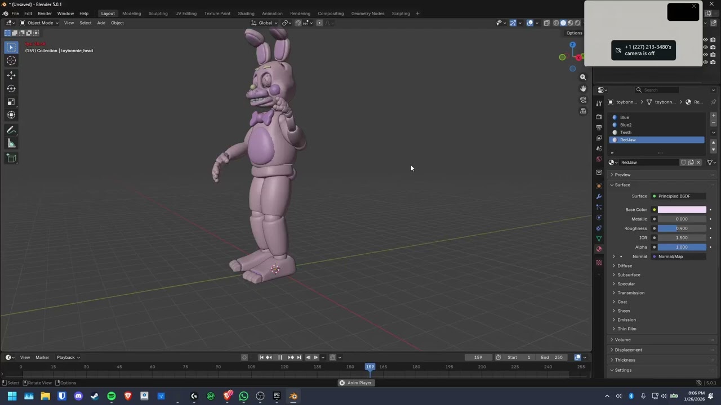Toggle use preview range clock icon
This screenshot has height=405, width=721.
tap(498, 357)
